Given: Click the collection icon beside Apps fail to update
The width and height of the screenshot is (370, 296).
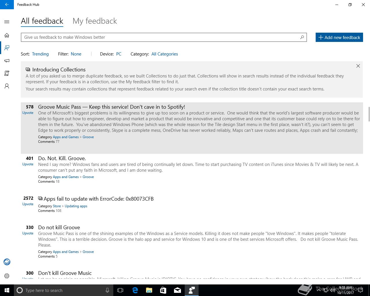Looking at the screenshot, I should click(x=40, y=199).
